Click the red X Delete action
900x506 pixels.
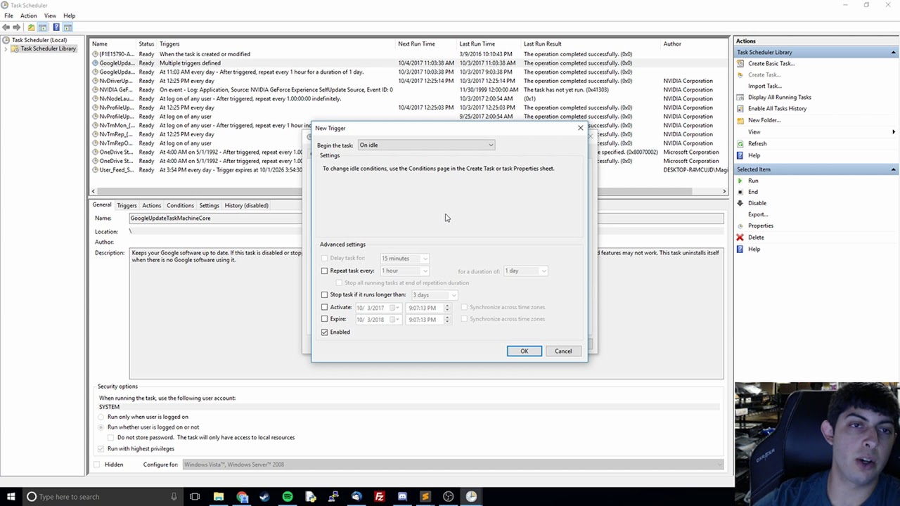pos(756,238)
